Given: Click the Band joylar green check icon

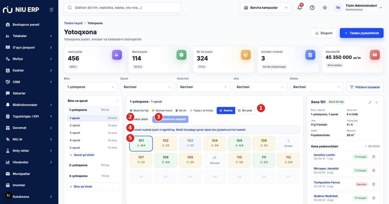Looking at the screenshot, I should 181,55.
